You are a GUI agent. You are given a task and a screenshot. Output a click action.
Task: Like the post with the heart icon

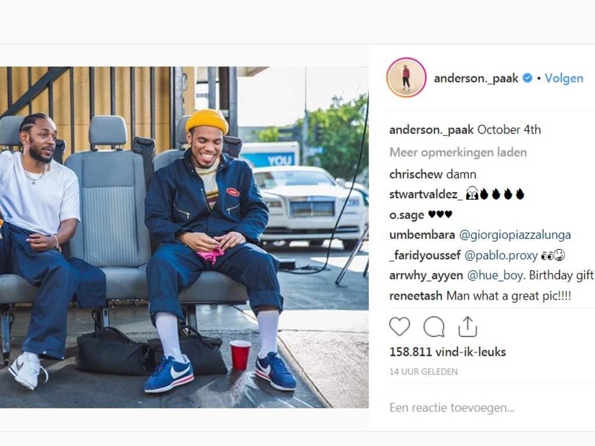pos(400,326)
